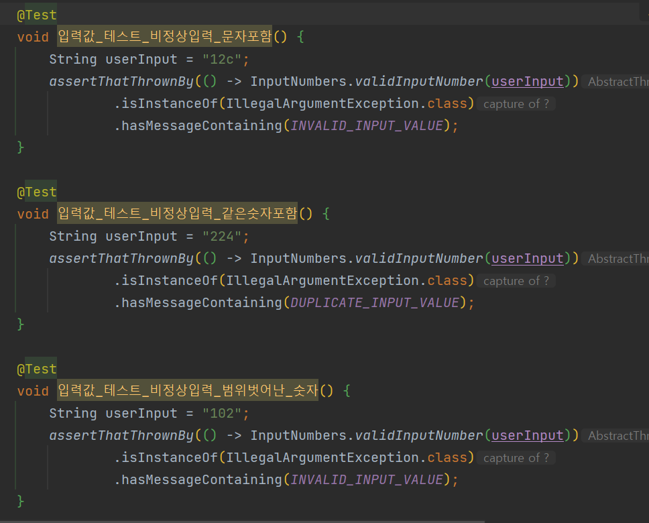Select the string literal "102"
Screen dimensions: 649x523
point(222,413)
